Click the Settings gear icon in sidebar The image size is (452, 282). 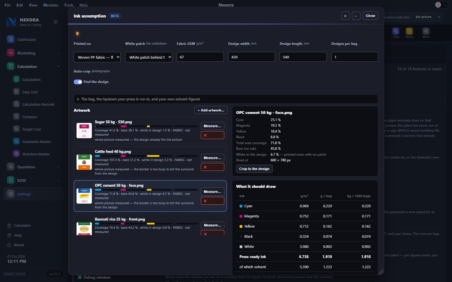click(11, 194)
